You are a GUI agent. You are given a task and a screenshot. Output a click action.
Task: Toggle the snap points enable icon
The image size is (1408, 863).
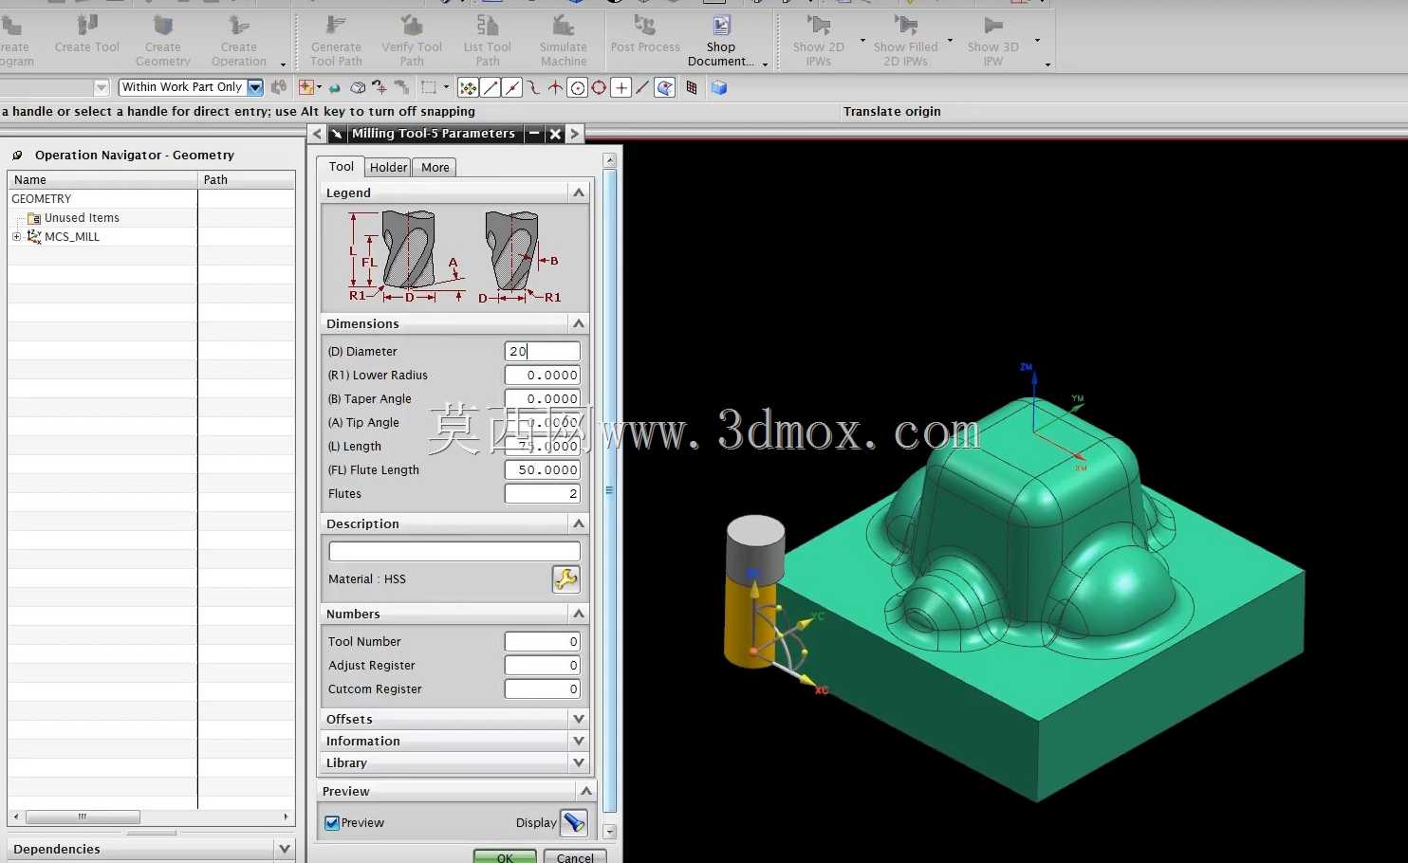coord(468,88)
